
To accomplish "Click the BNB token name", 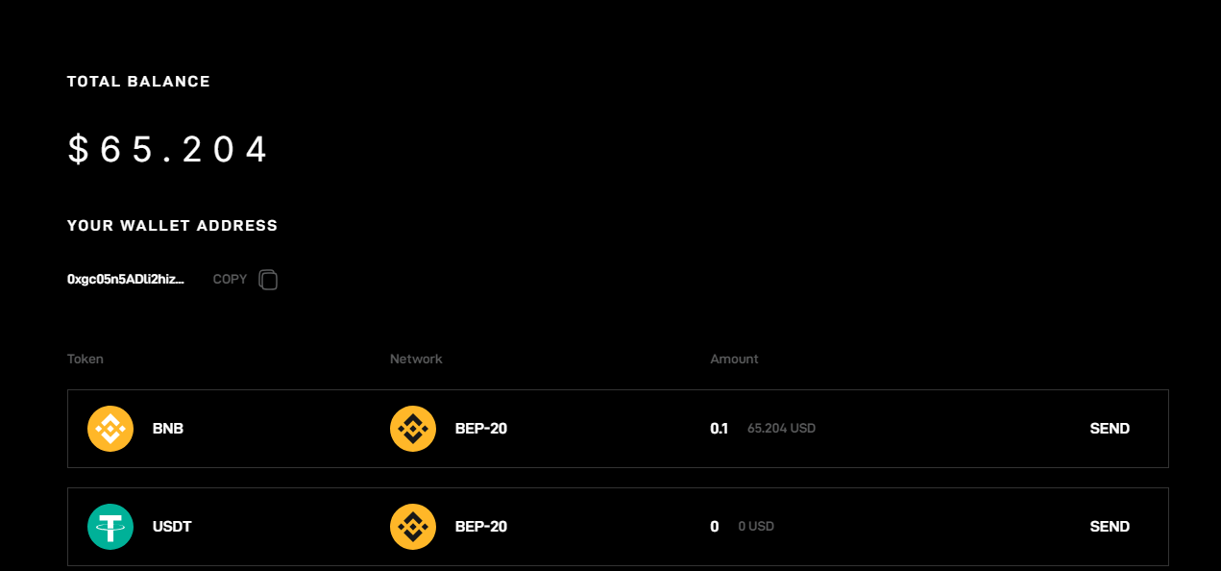I will (x=168, y=429).
